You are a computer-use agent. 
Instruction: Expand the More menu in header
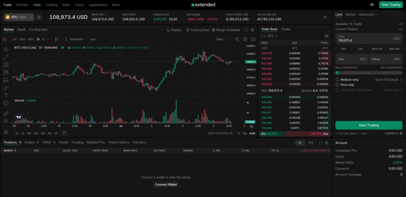(x=116, y=5)
